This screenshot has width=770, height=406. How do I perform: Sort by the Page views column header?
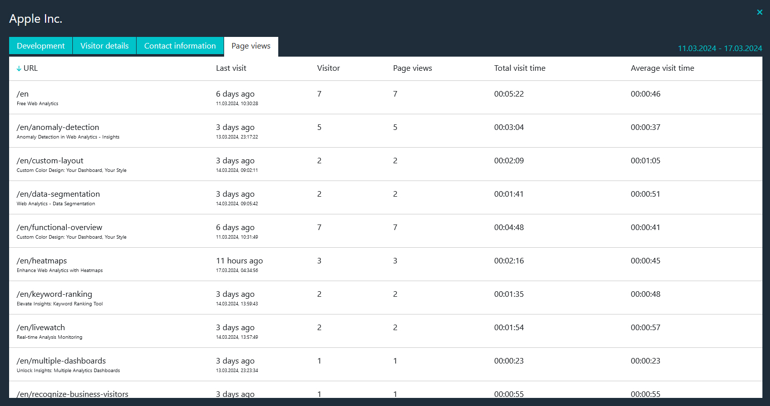[412, 68]
